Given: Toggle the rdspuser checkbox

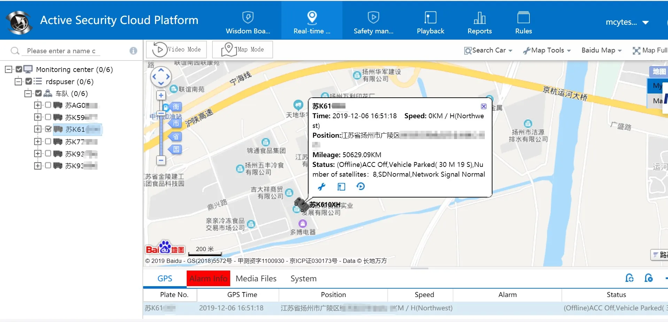Looking at the screenshot, I should tap(29, 81).
